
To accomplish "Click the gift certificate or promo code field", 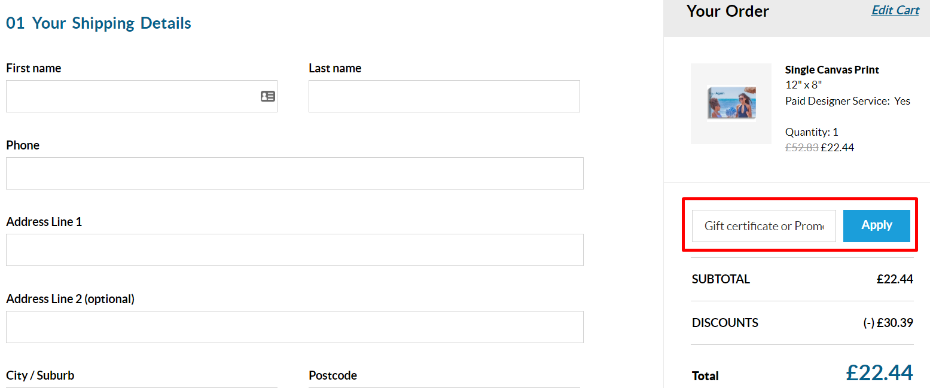I will tap(763, 226).
